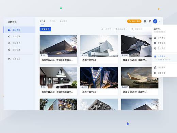Click the title under the dark cantilevered building
Image resolution: width=177 pixels, height=133 pixels.
(57, 60)
